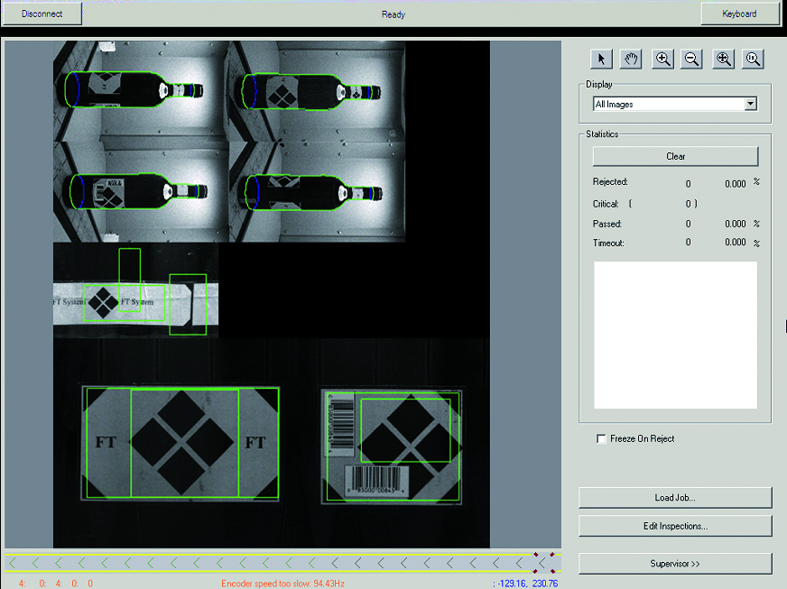
Task: Open the on-screen Keyboard
Action: tap(739, 14)
